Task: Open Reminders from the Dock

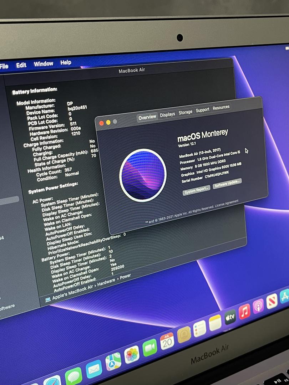Action: tap(199, 329)
